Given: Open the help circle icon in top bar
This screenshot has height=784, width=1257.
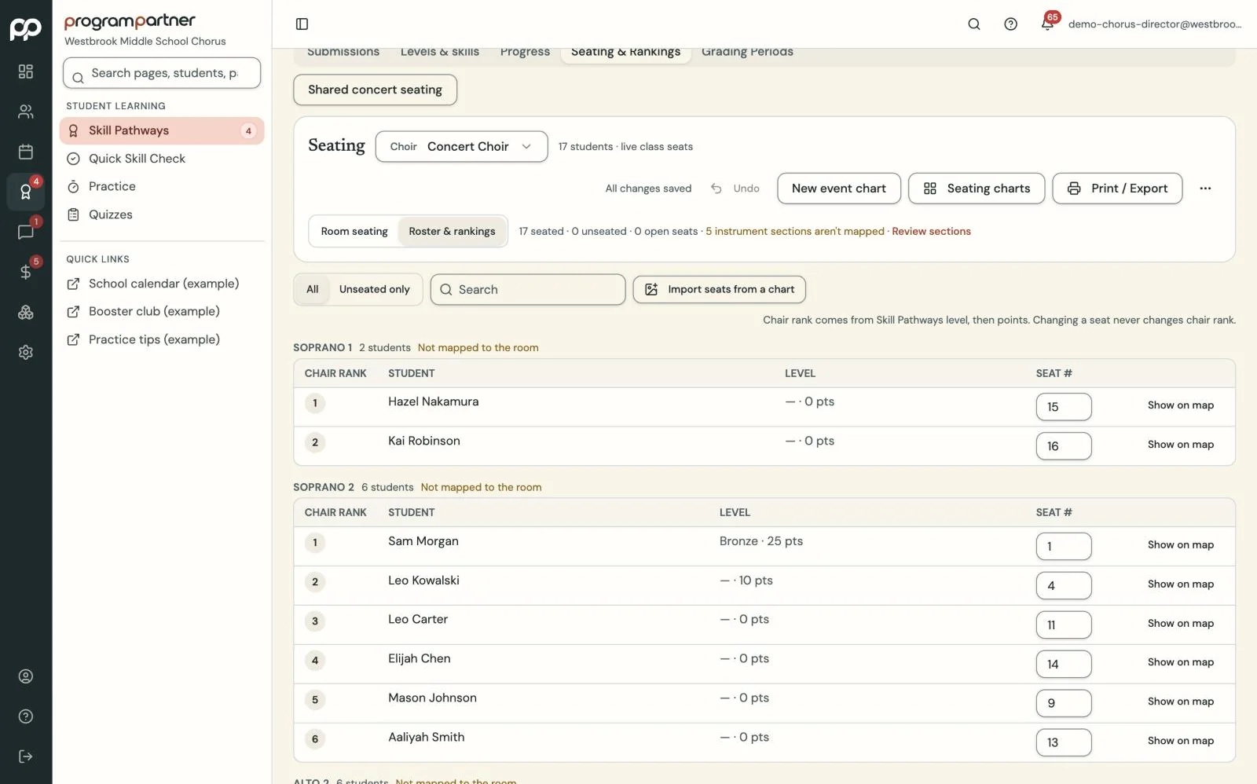Looking at the screenshot, I should 1011,24.
